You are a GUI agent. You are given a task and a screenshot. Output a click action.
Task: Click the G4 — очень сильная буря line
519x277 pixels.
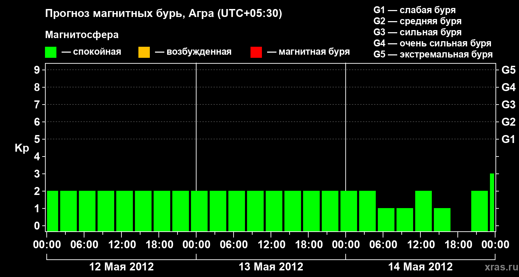click(x=432, y=43)
